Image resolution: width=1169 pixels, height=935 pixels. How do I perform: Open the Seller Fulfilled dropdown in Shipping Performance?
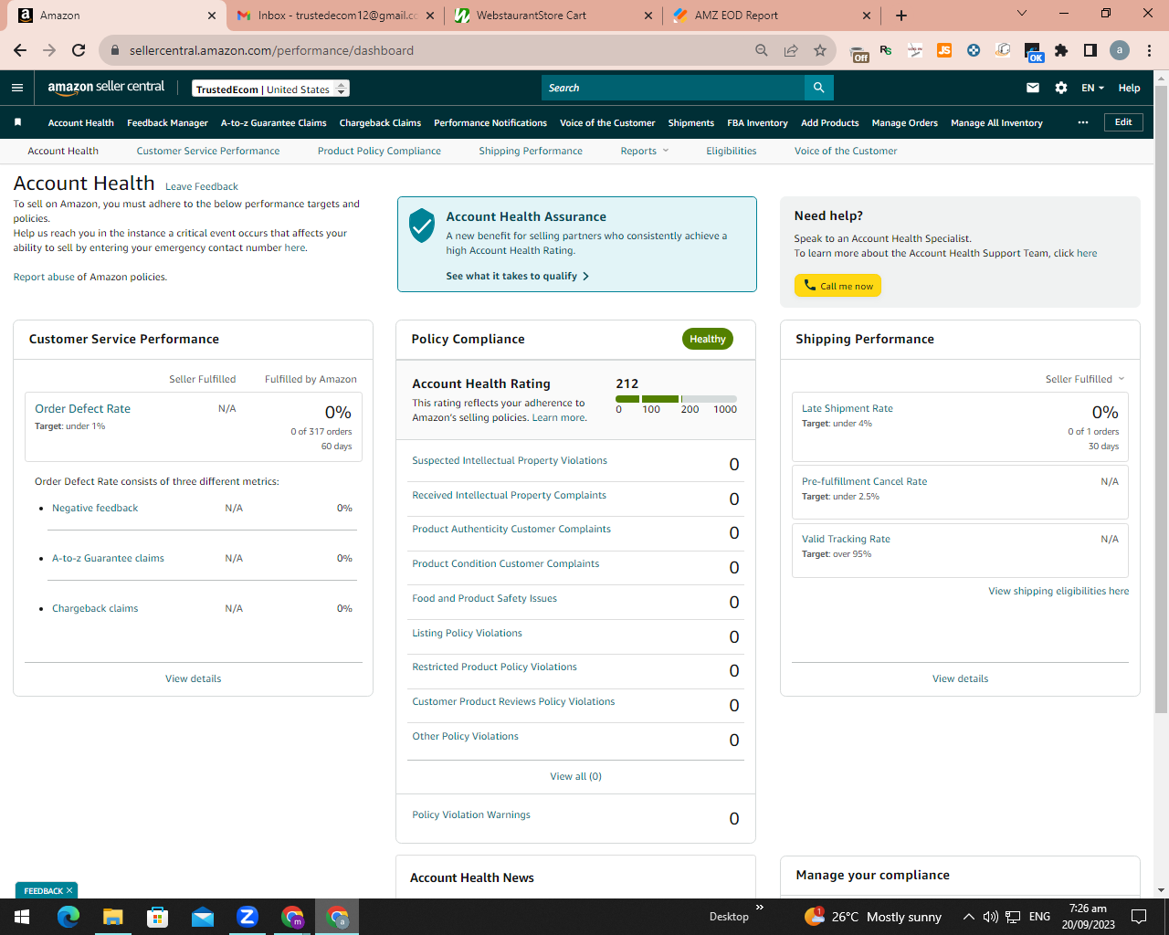click(1085, 379)
